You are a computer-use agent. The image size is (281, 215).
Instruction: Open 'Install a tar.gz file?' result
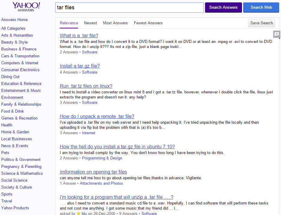click(80, 66)
